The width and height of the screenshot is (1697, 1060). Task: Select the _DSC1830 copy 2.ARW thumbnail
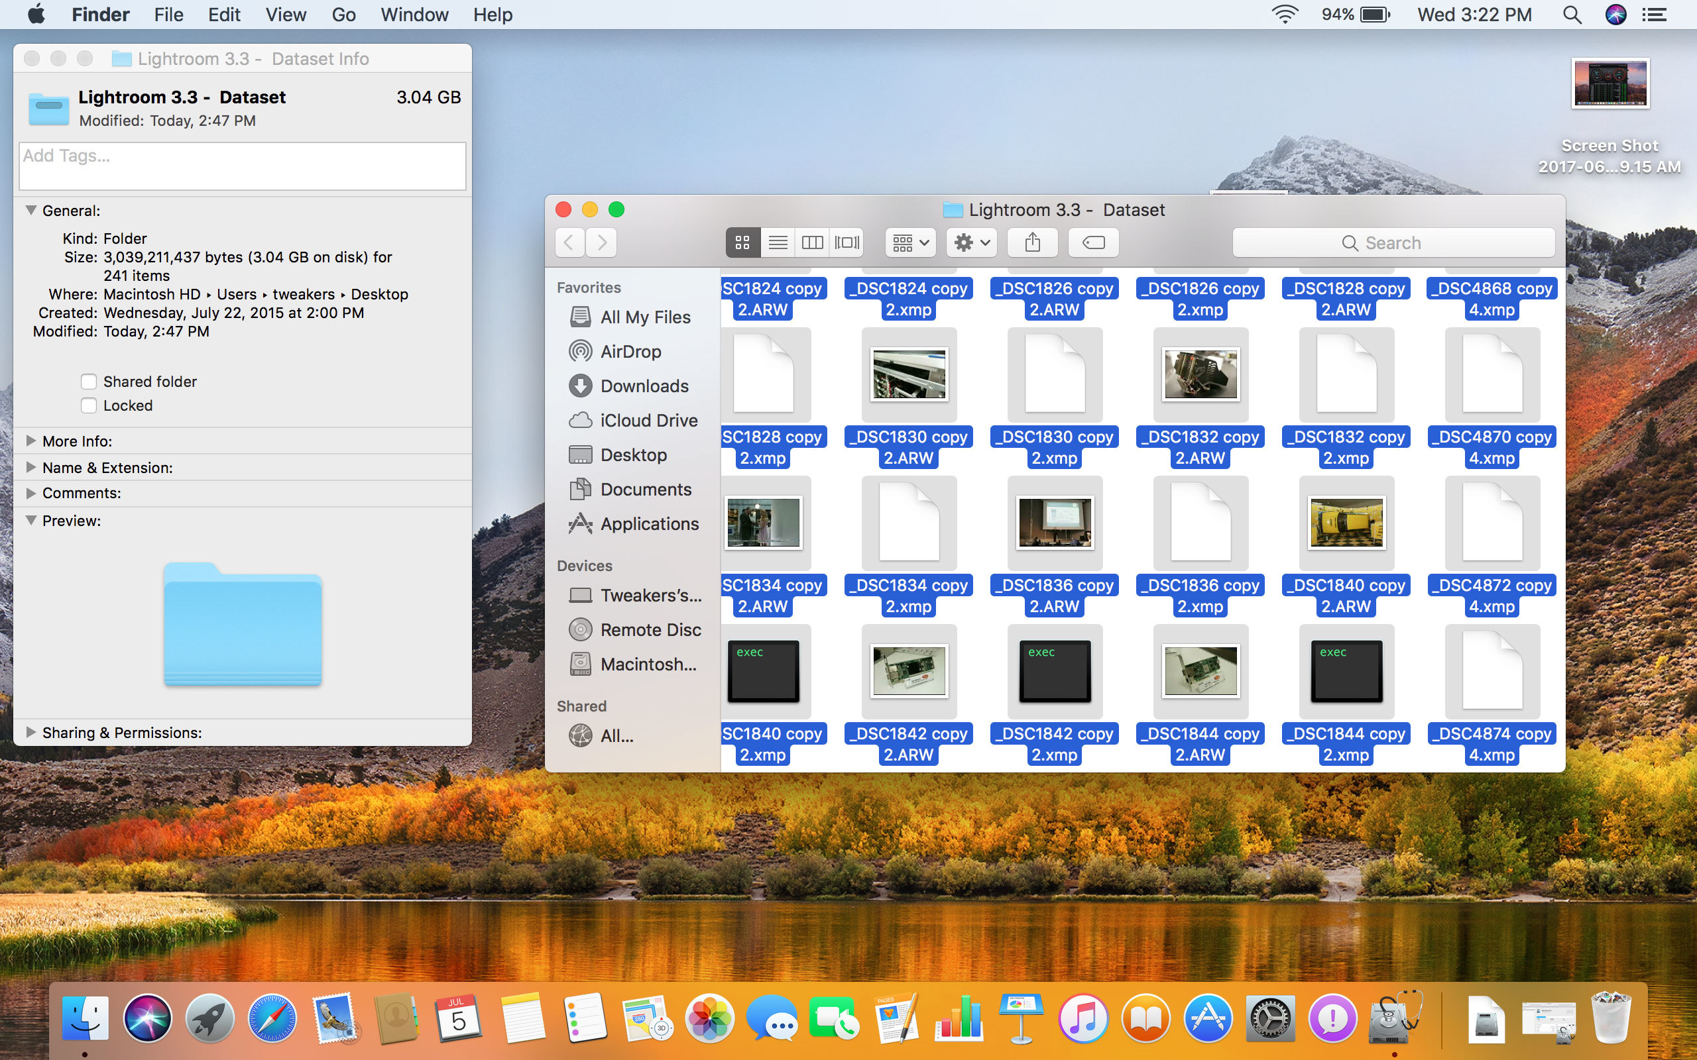point(909,374)
